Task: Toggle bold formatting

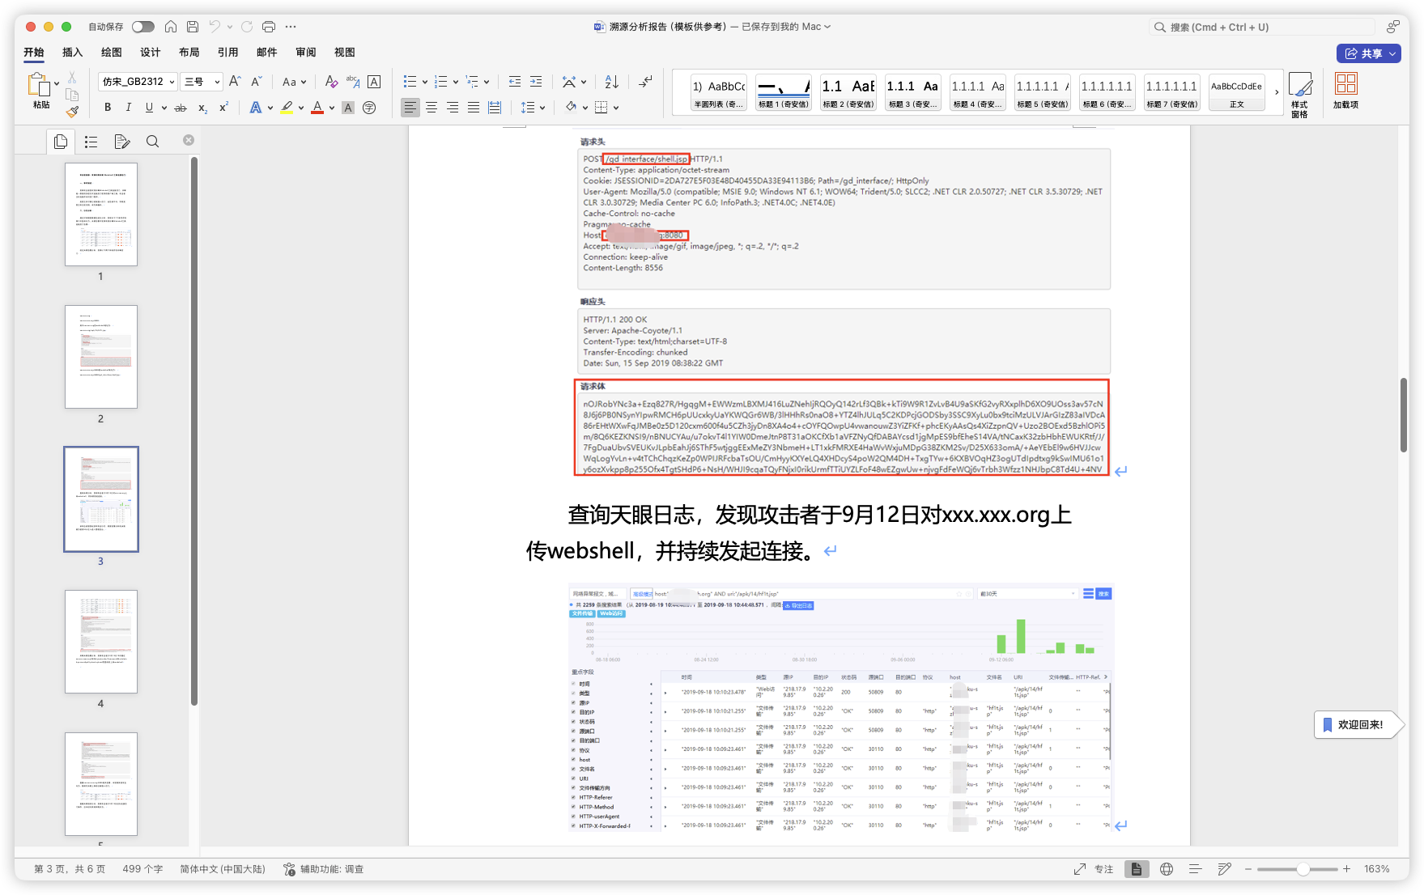Action: click(107, 107)
